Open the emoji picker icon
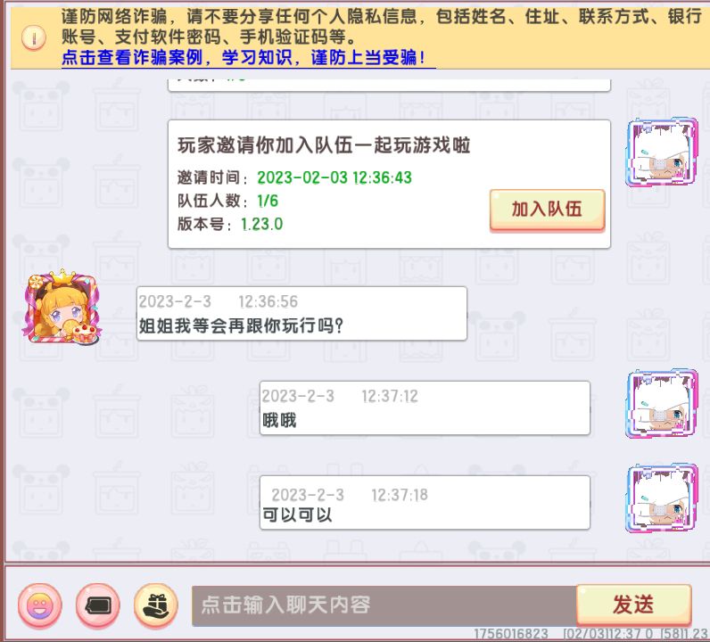 [x=40, y=605]
